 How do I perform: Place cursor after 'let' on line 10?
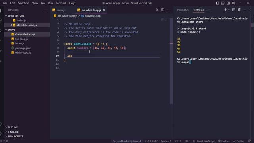(72, 56)
